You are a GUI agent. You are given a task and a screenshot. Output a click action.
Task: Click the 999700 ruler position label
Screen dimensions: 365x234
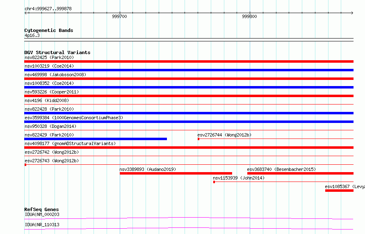click(x=119, y=16)
